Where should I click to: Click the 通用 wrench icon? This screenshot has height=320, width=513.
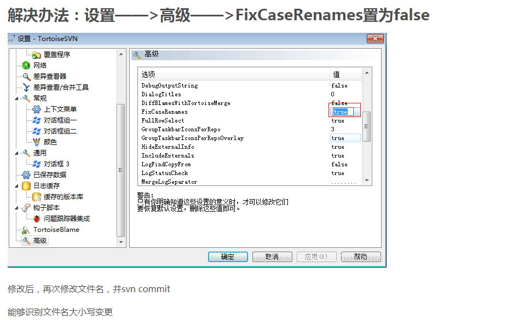[26, 153]
